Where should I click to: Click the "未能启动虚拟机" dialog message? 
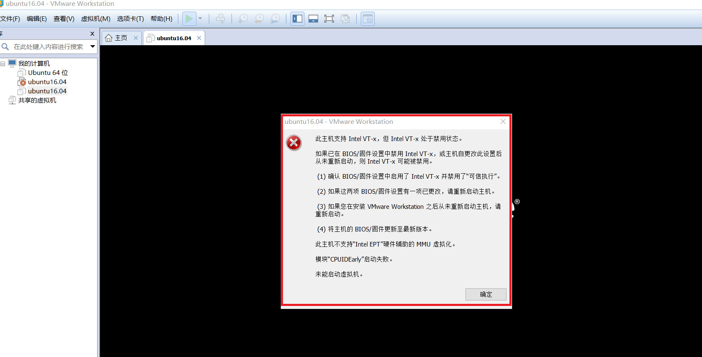(x=339, y=274)
